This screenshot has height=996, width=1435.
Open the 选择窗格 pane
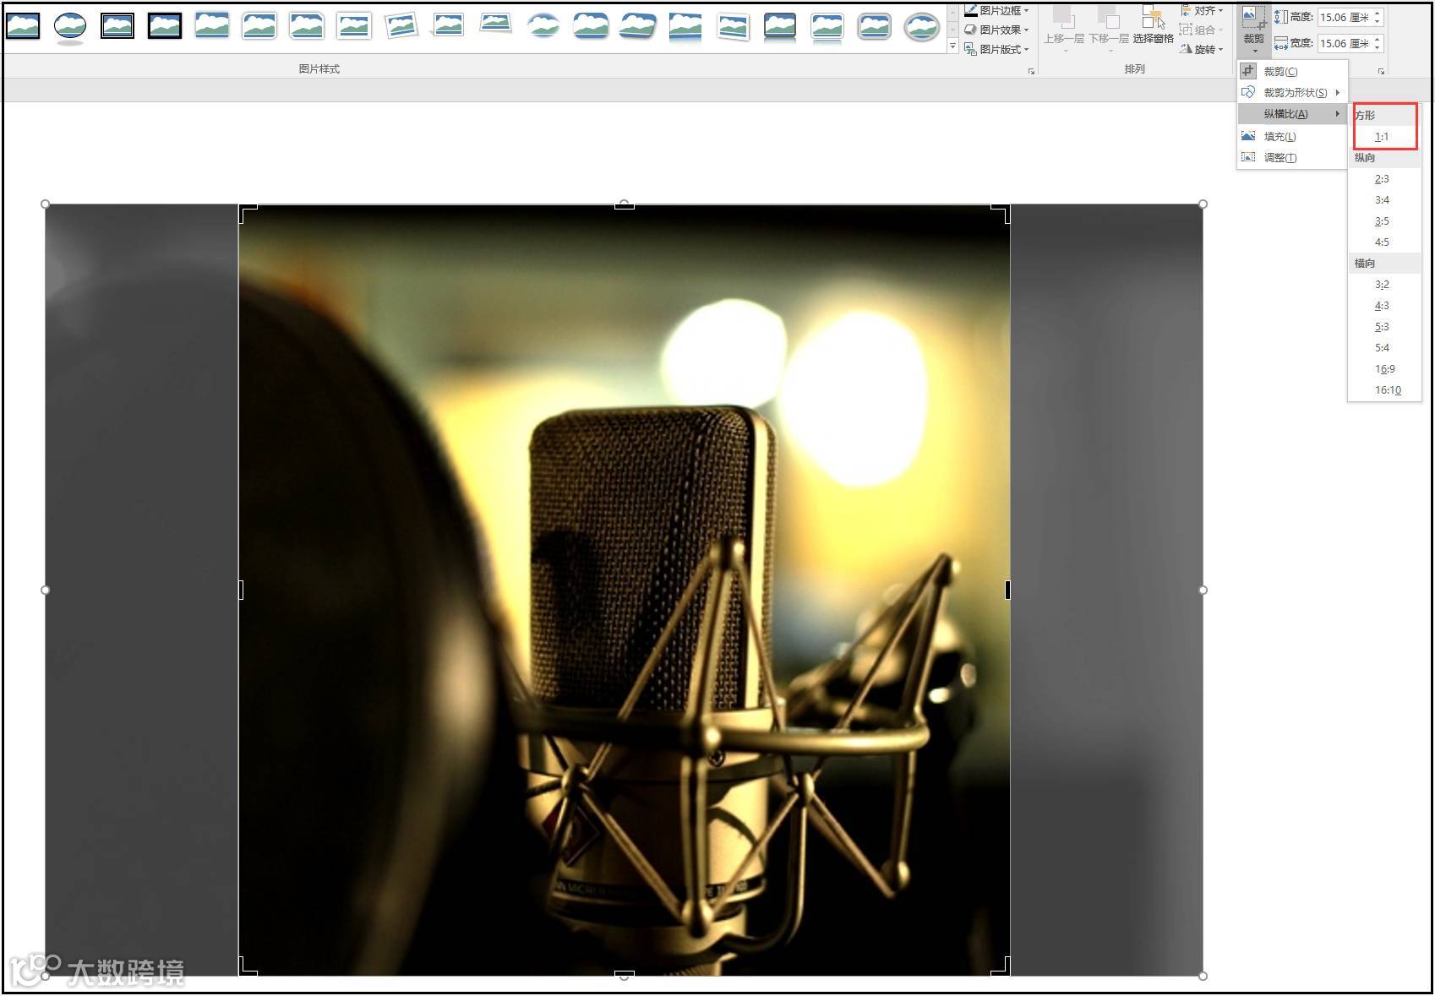pyautogui.click(x=1154, y=25)
